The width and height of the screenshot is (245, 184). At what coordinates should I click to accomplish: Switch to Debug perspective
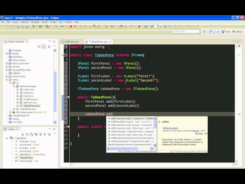point(237,31)
